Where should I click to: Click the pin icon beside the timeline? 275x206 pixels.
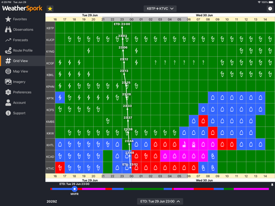tap(272, 185)
